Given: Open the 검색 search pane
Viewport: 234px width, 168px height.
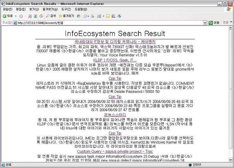Looking at the screenshot, I should click(x=51, y=16).
